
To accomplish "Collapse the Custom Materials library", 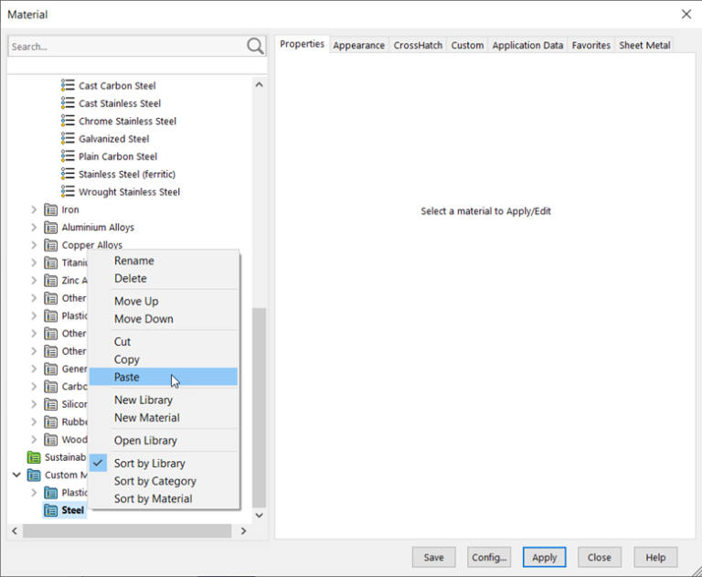I will pyautogui.click(x=17, y=475).
